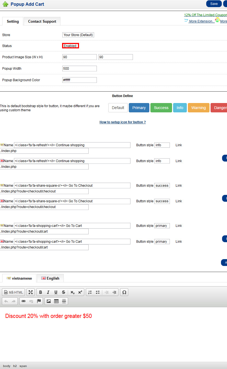This screenshot has width=227, height=369.
Task: Apply italic formatting in editor
Action: [48, 292]
